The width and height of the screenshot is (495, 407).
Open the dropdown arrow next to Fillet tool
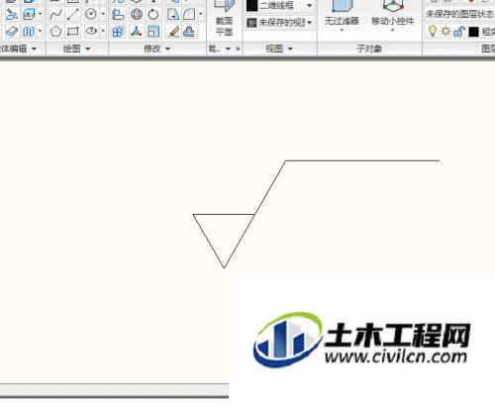201,14
